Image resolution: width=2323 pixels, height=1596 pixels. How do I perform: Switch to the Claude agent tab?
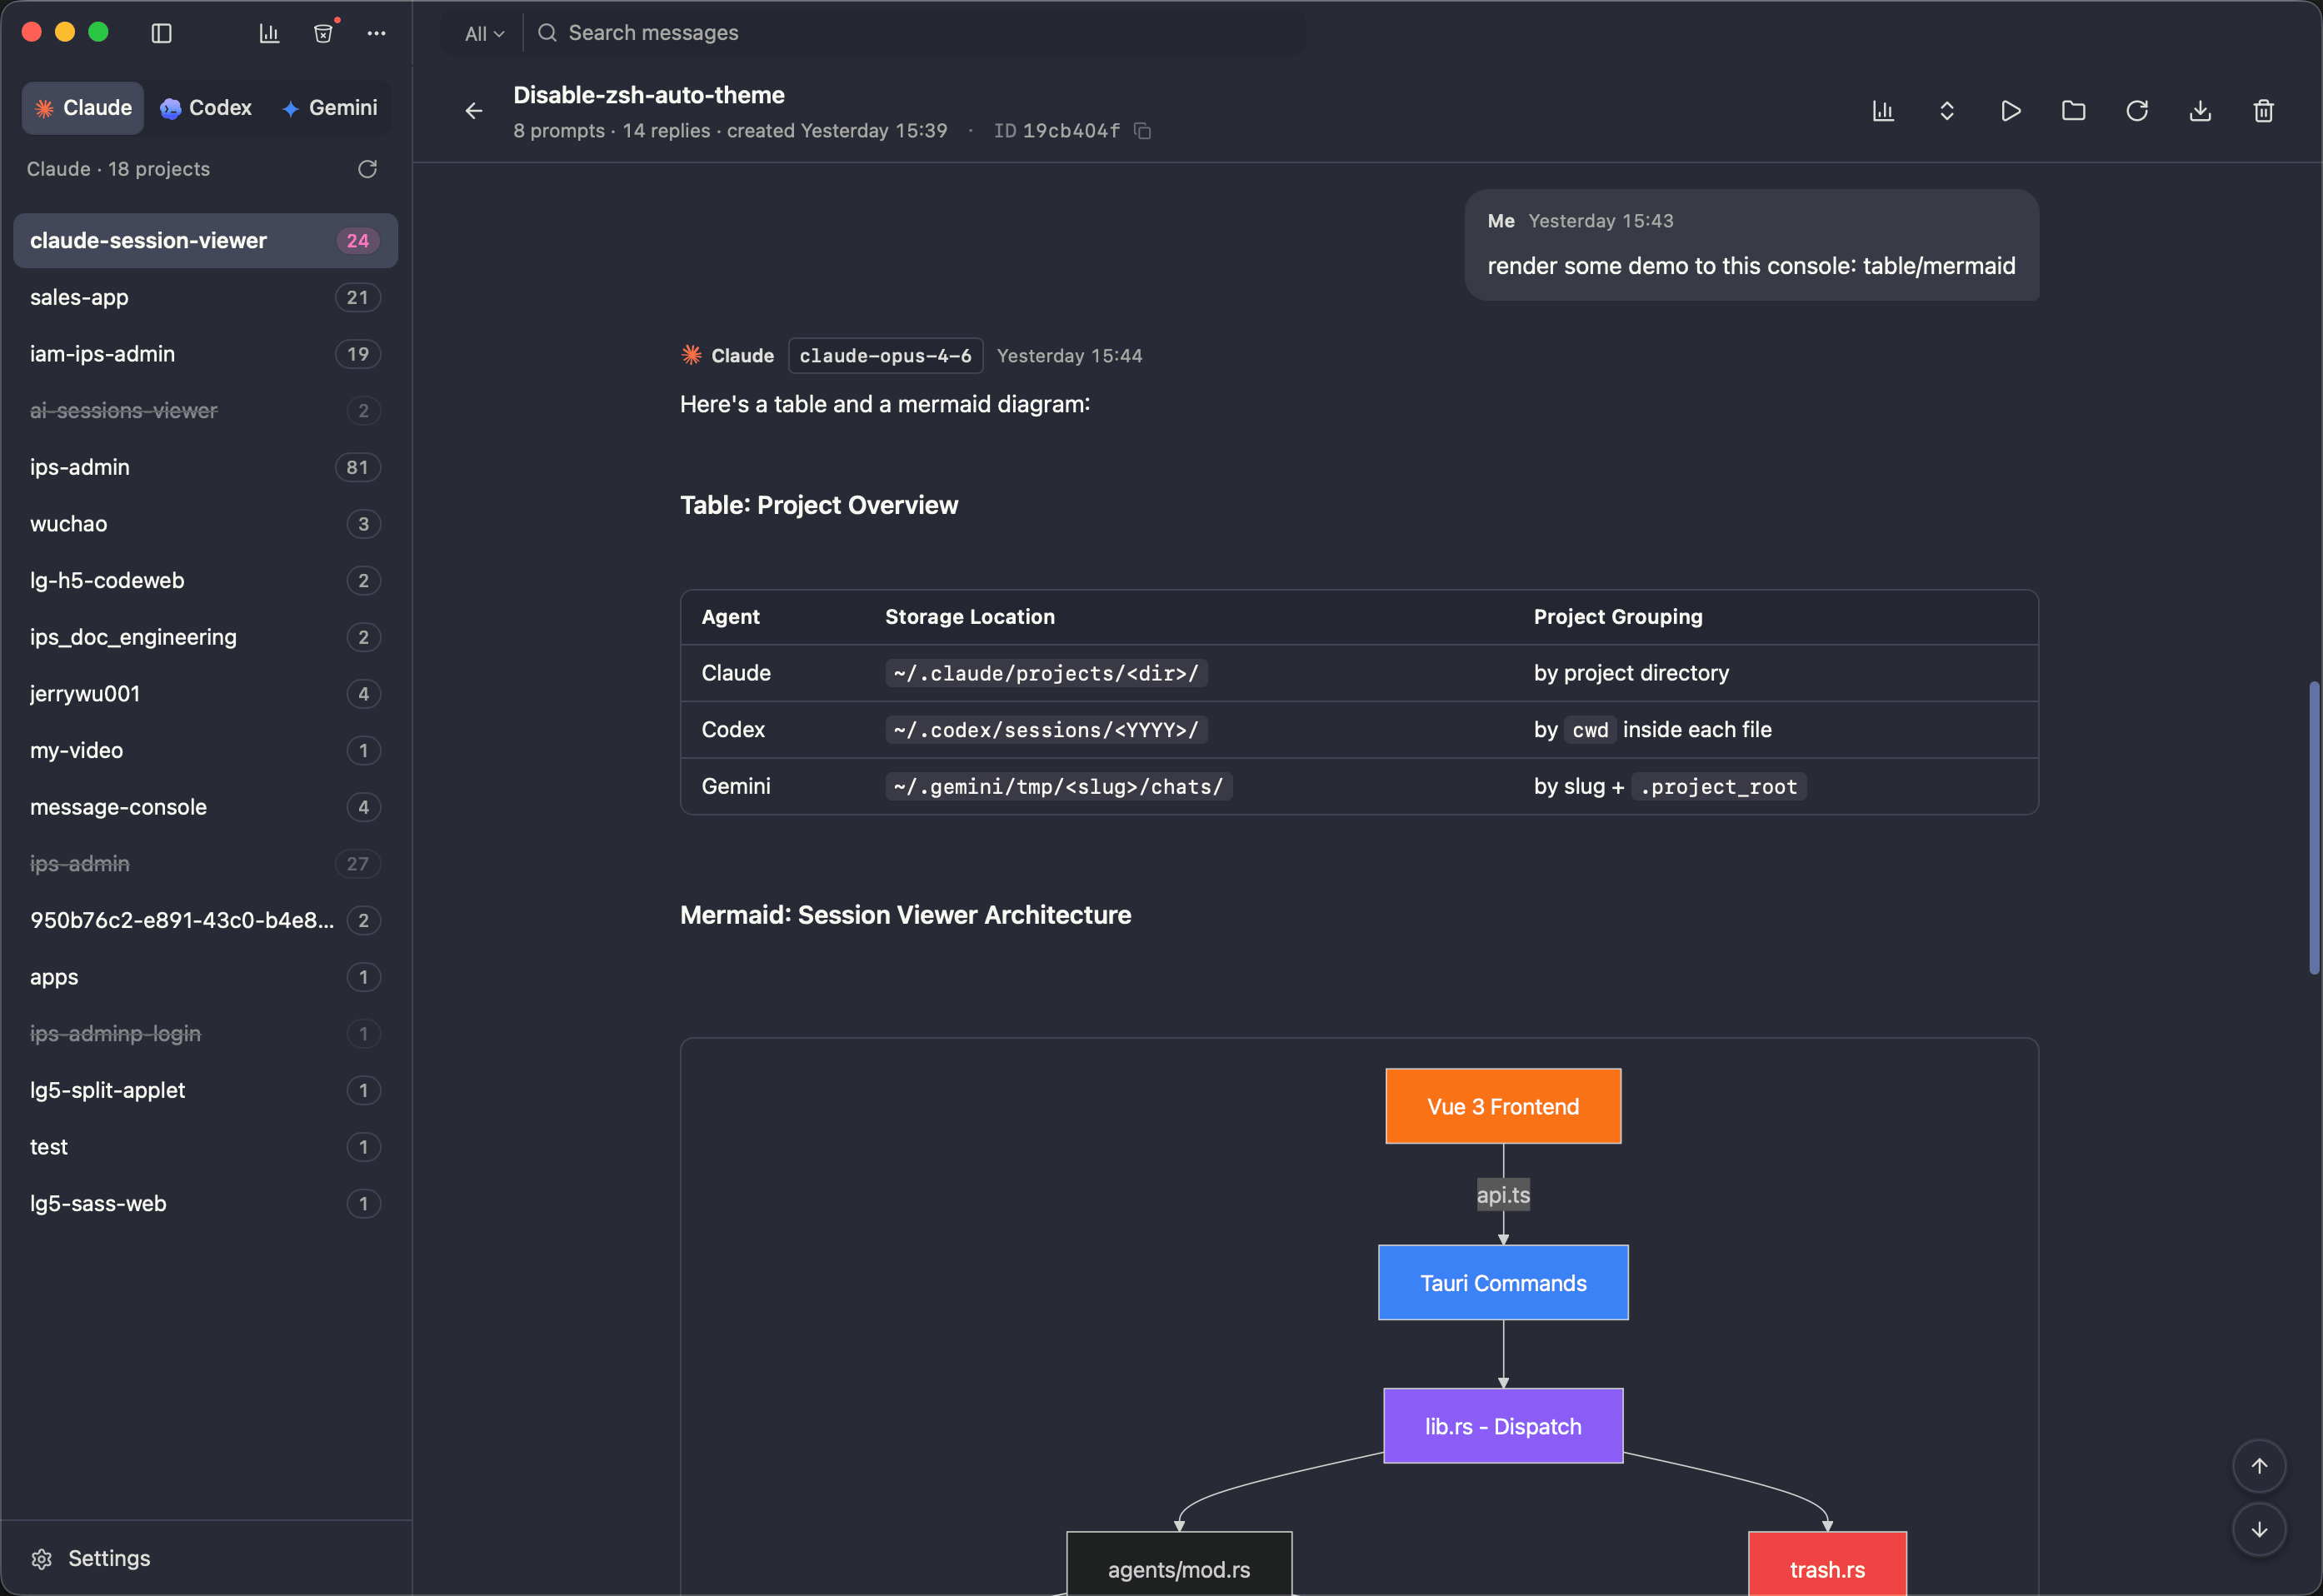coord(83,108)
